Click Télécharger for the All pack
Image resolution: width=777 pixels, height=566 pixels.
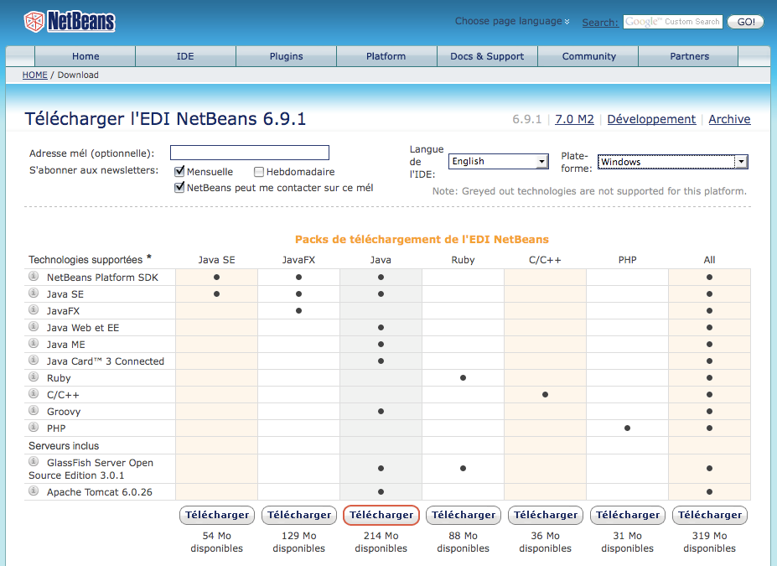pyautogui.click(x=710, y=515)
